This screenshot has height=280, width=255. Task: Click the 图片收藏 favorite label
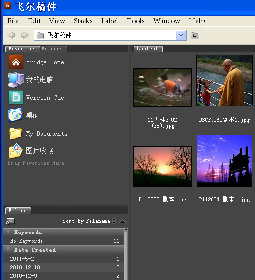[40, 151]
